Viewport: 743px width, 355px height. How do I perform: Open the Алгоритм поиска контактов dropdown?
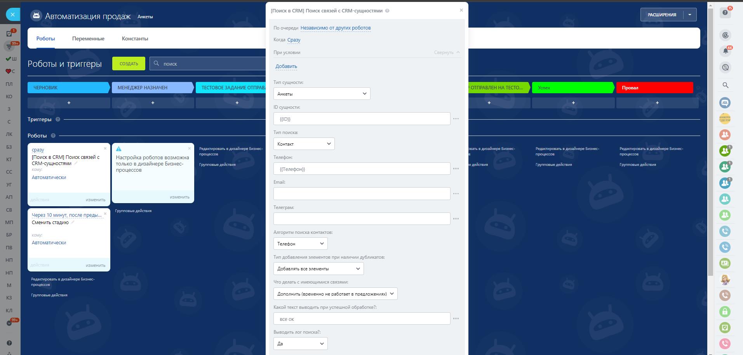[x=300, y=244]
